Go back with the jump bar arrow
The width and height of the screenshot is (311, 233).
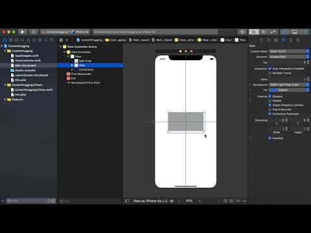click(67, 40)
